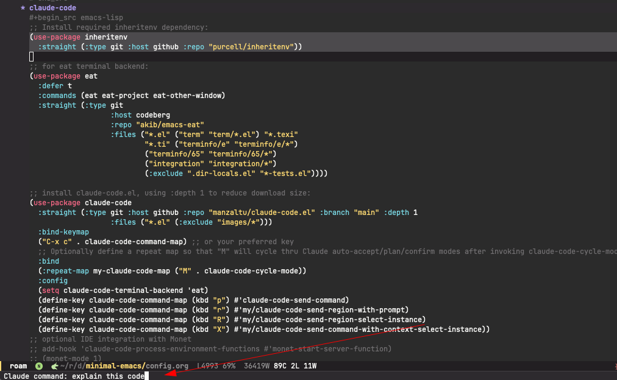Click the "purcell/inheritenv" repo string
Screen dimensions: 617x380
(x=253, y=47)
